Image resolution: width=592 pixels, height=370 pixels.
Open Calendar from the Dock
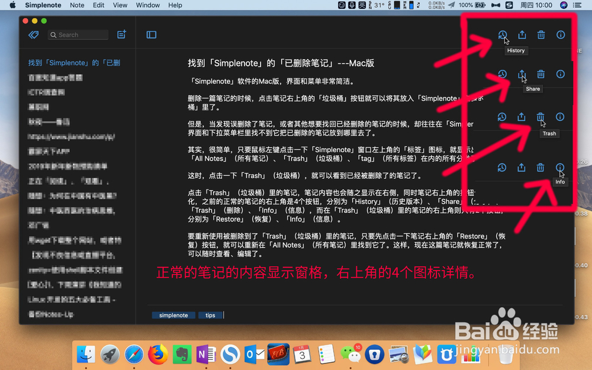click(x=303, y=355)
